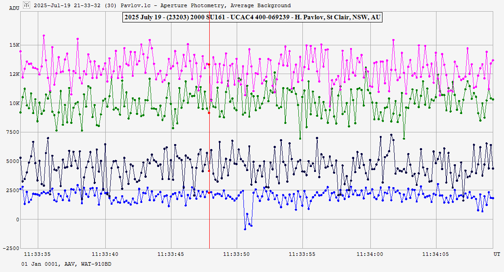This screenshot has width=504, height=272.
Task: Click the light curve file icon
Action: coord(27,5)
